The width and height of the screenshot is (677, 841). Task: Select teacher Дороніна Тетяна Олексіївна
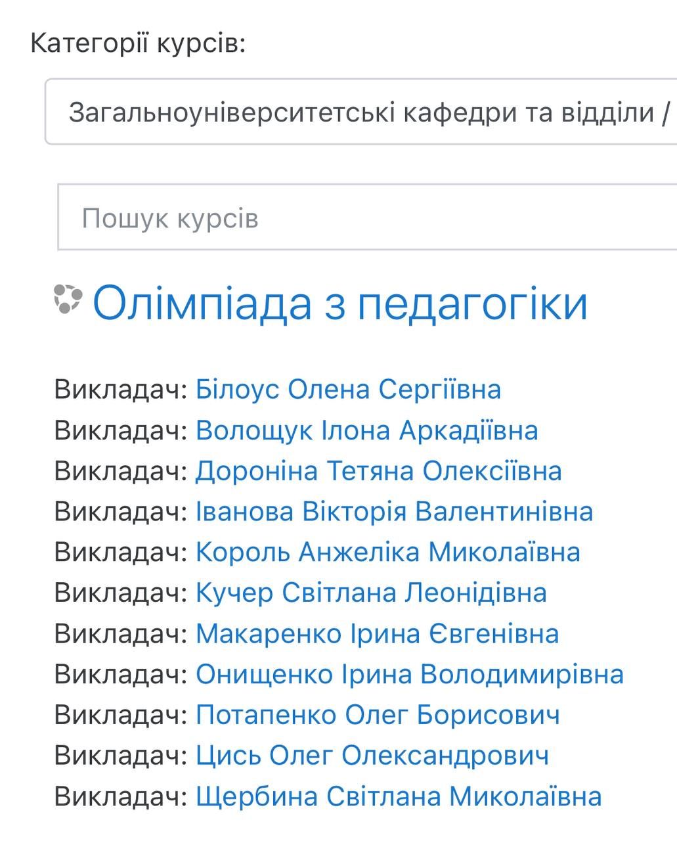[x=378, y=471]
